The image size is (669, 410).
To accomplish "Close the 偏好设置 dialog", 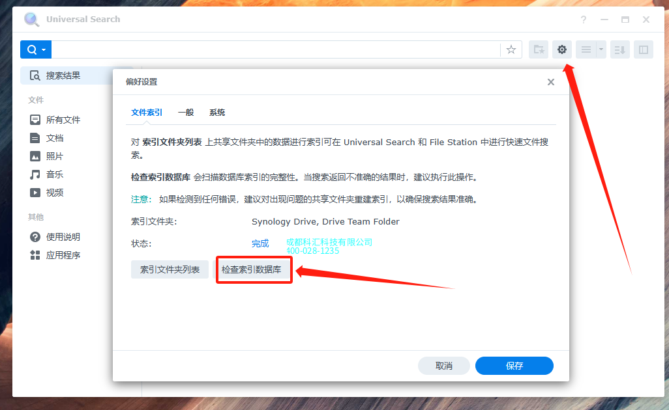I will coord(551,82).
